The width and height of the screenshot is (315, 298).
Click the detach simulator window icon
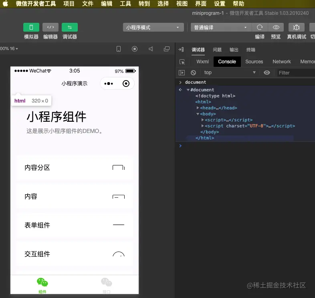[167, 49]
